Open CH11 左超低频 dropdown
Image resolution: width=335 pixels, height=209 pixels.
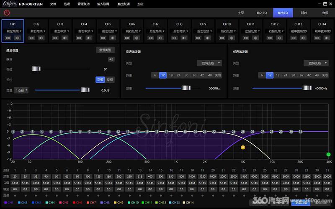251,31
